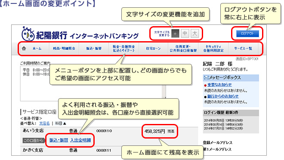Image resolution: width=284 pixels, height=160 pixels.
Task: Click the サービス指定口座 heading
Action: click(40, 112)
